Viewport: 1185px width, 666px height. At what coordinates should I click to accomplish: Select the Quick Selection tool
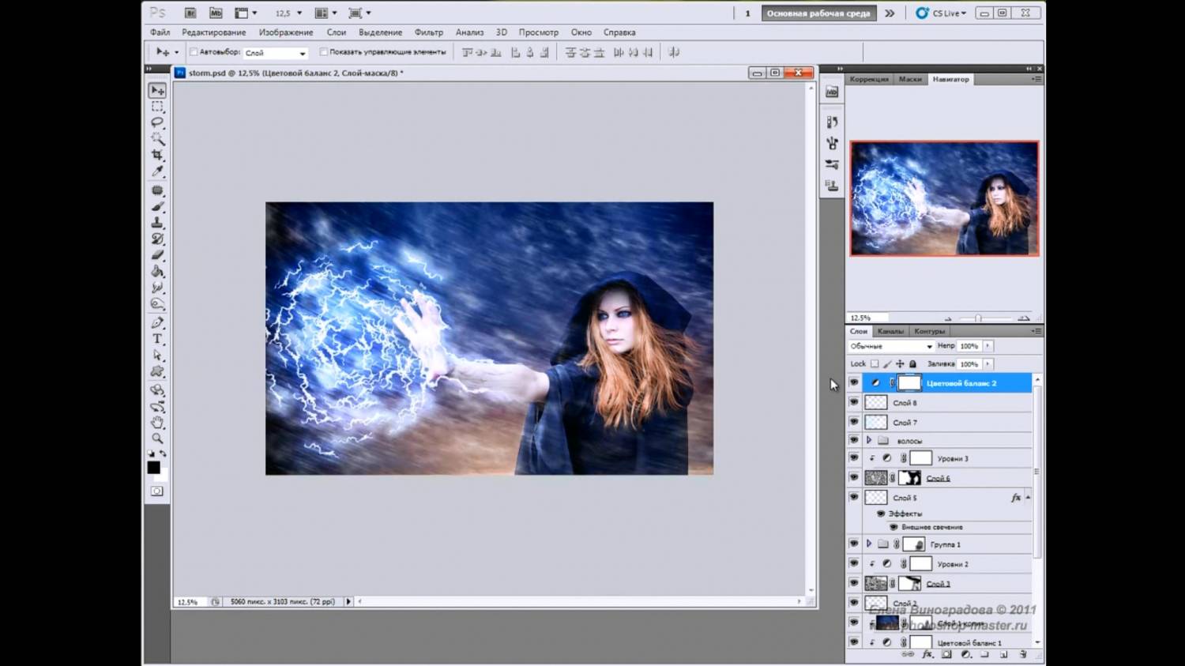157,138
